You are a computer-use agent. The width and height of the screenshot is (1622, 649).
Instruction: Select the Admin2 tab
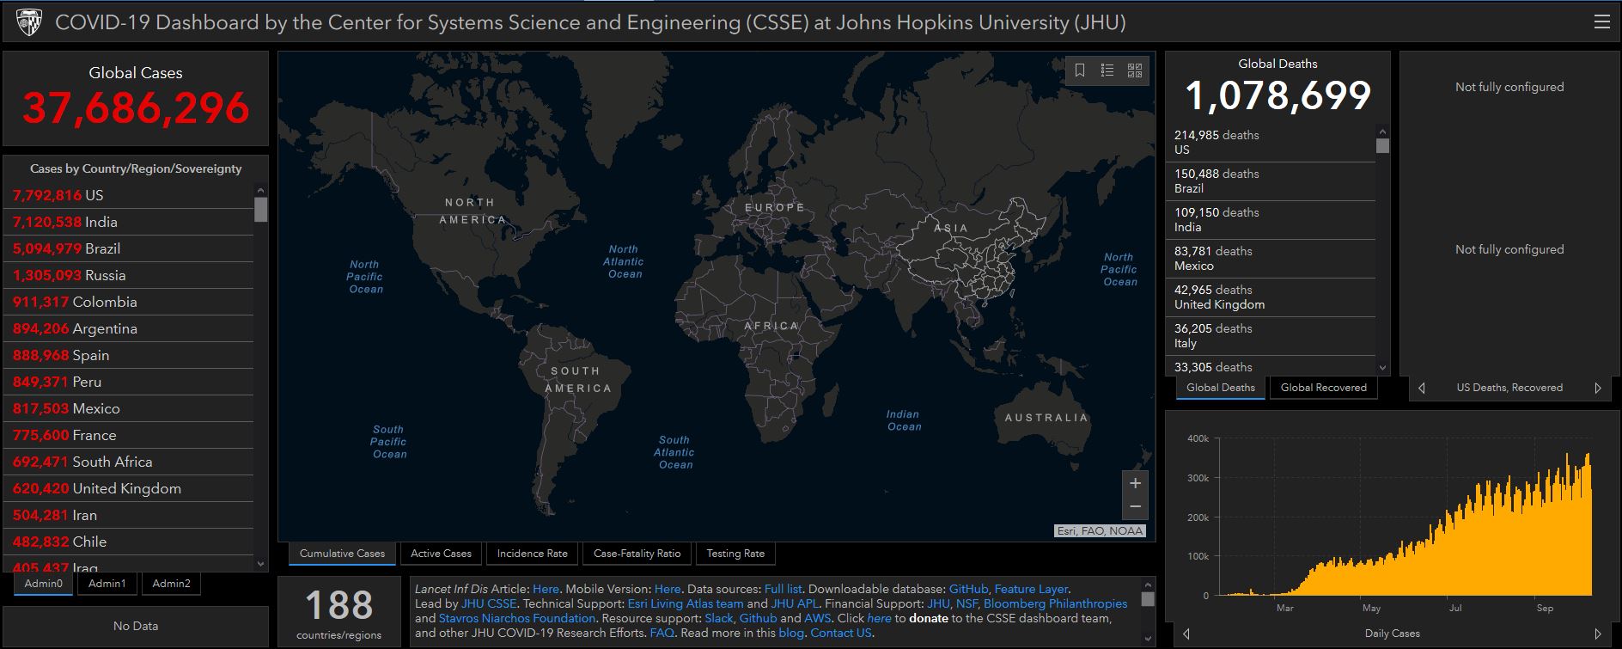[x=171, y=584]
